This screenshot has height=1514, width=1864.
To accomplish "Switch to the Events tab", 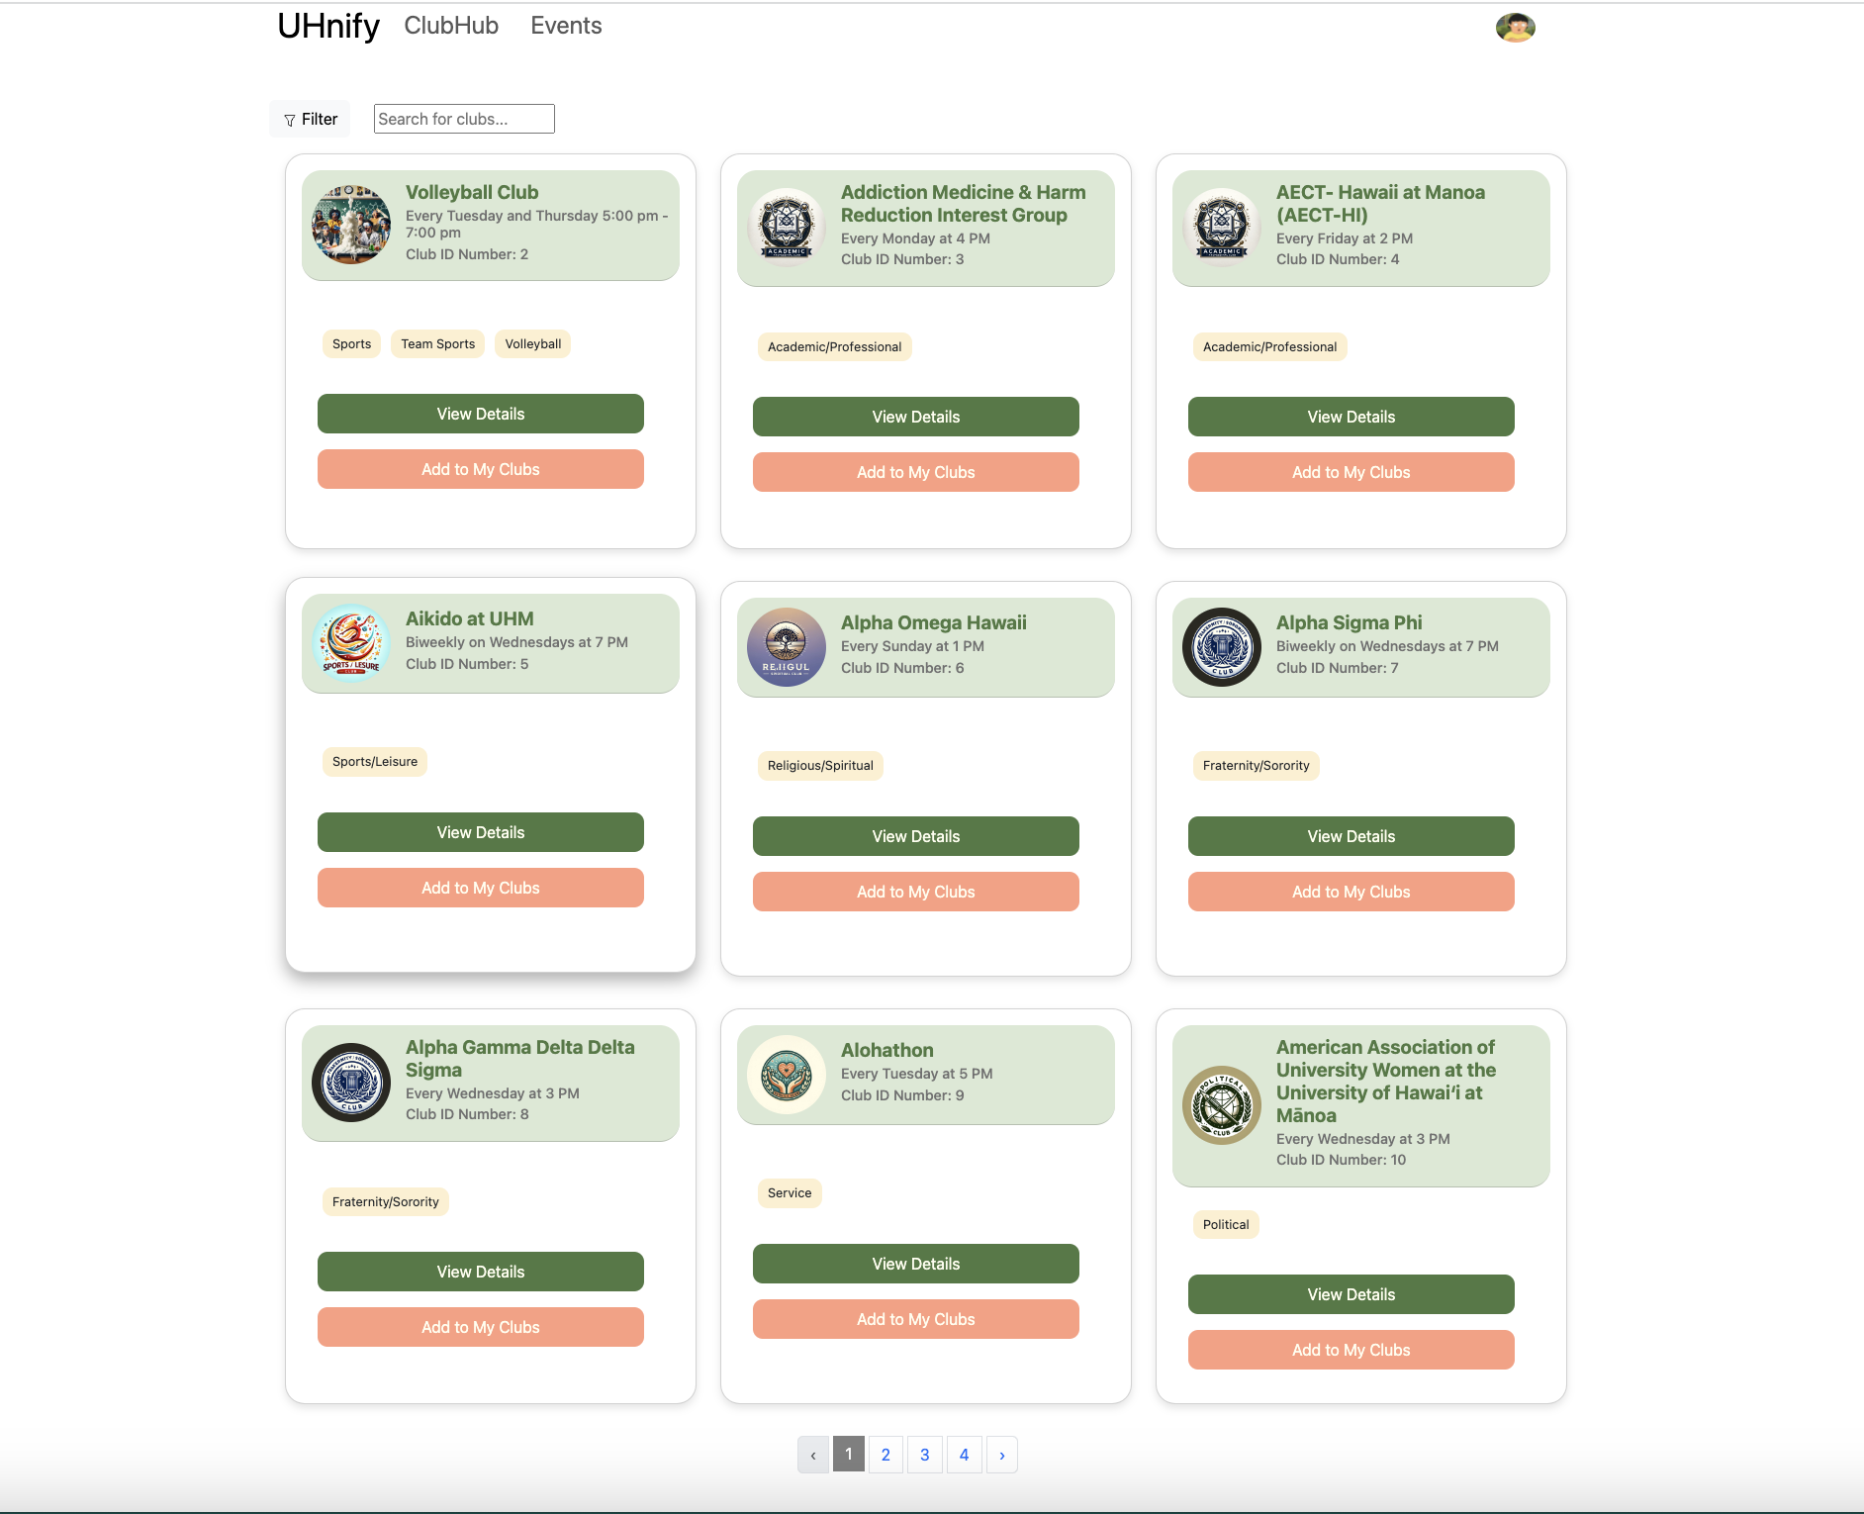I will pyautogui.click(x=565, y=26).
